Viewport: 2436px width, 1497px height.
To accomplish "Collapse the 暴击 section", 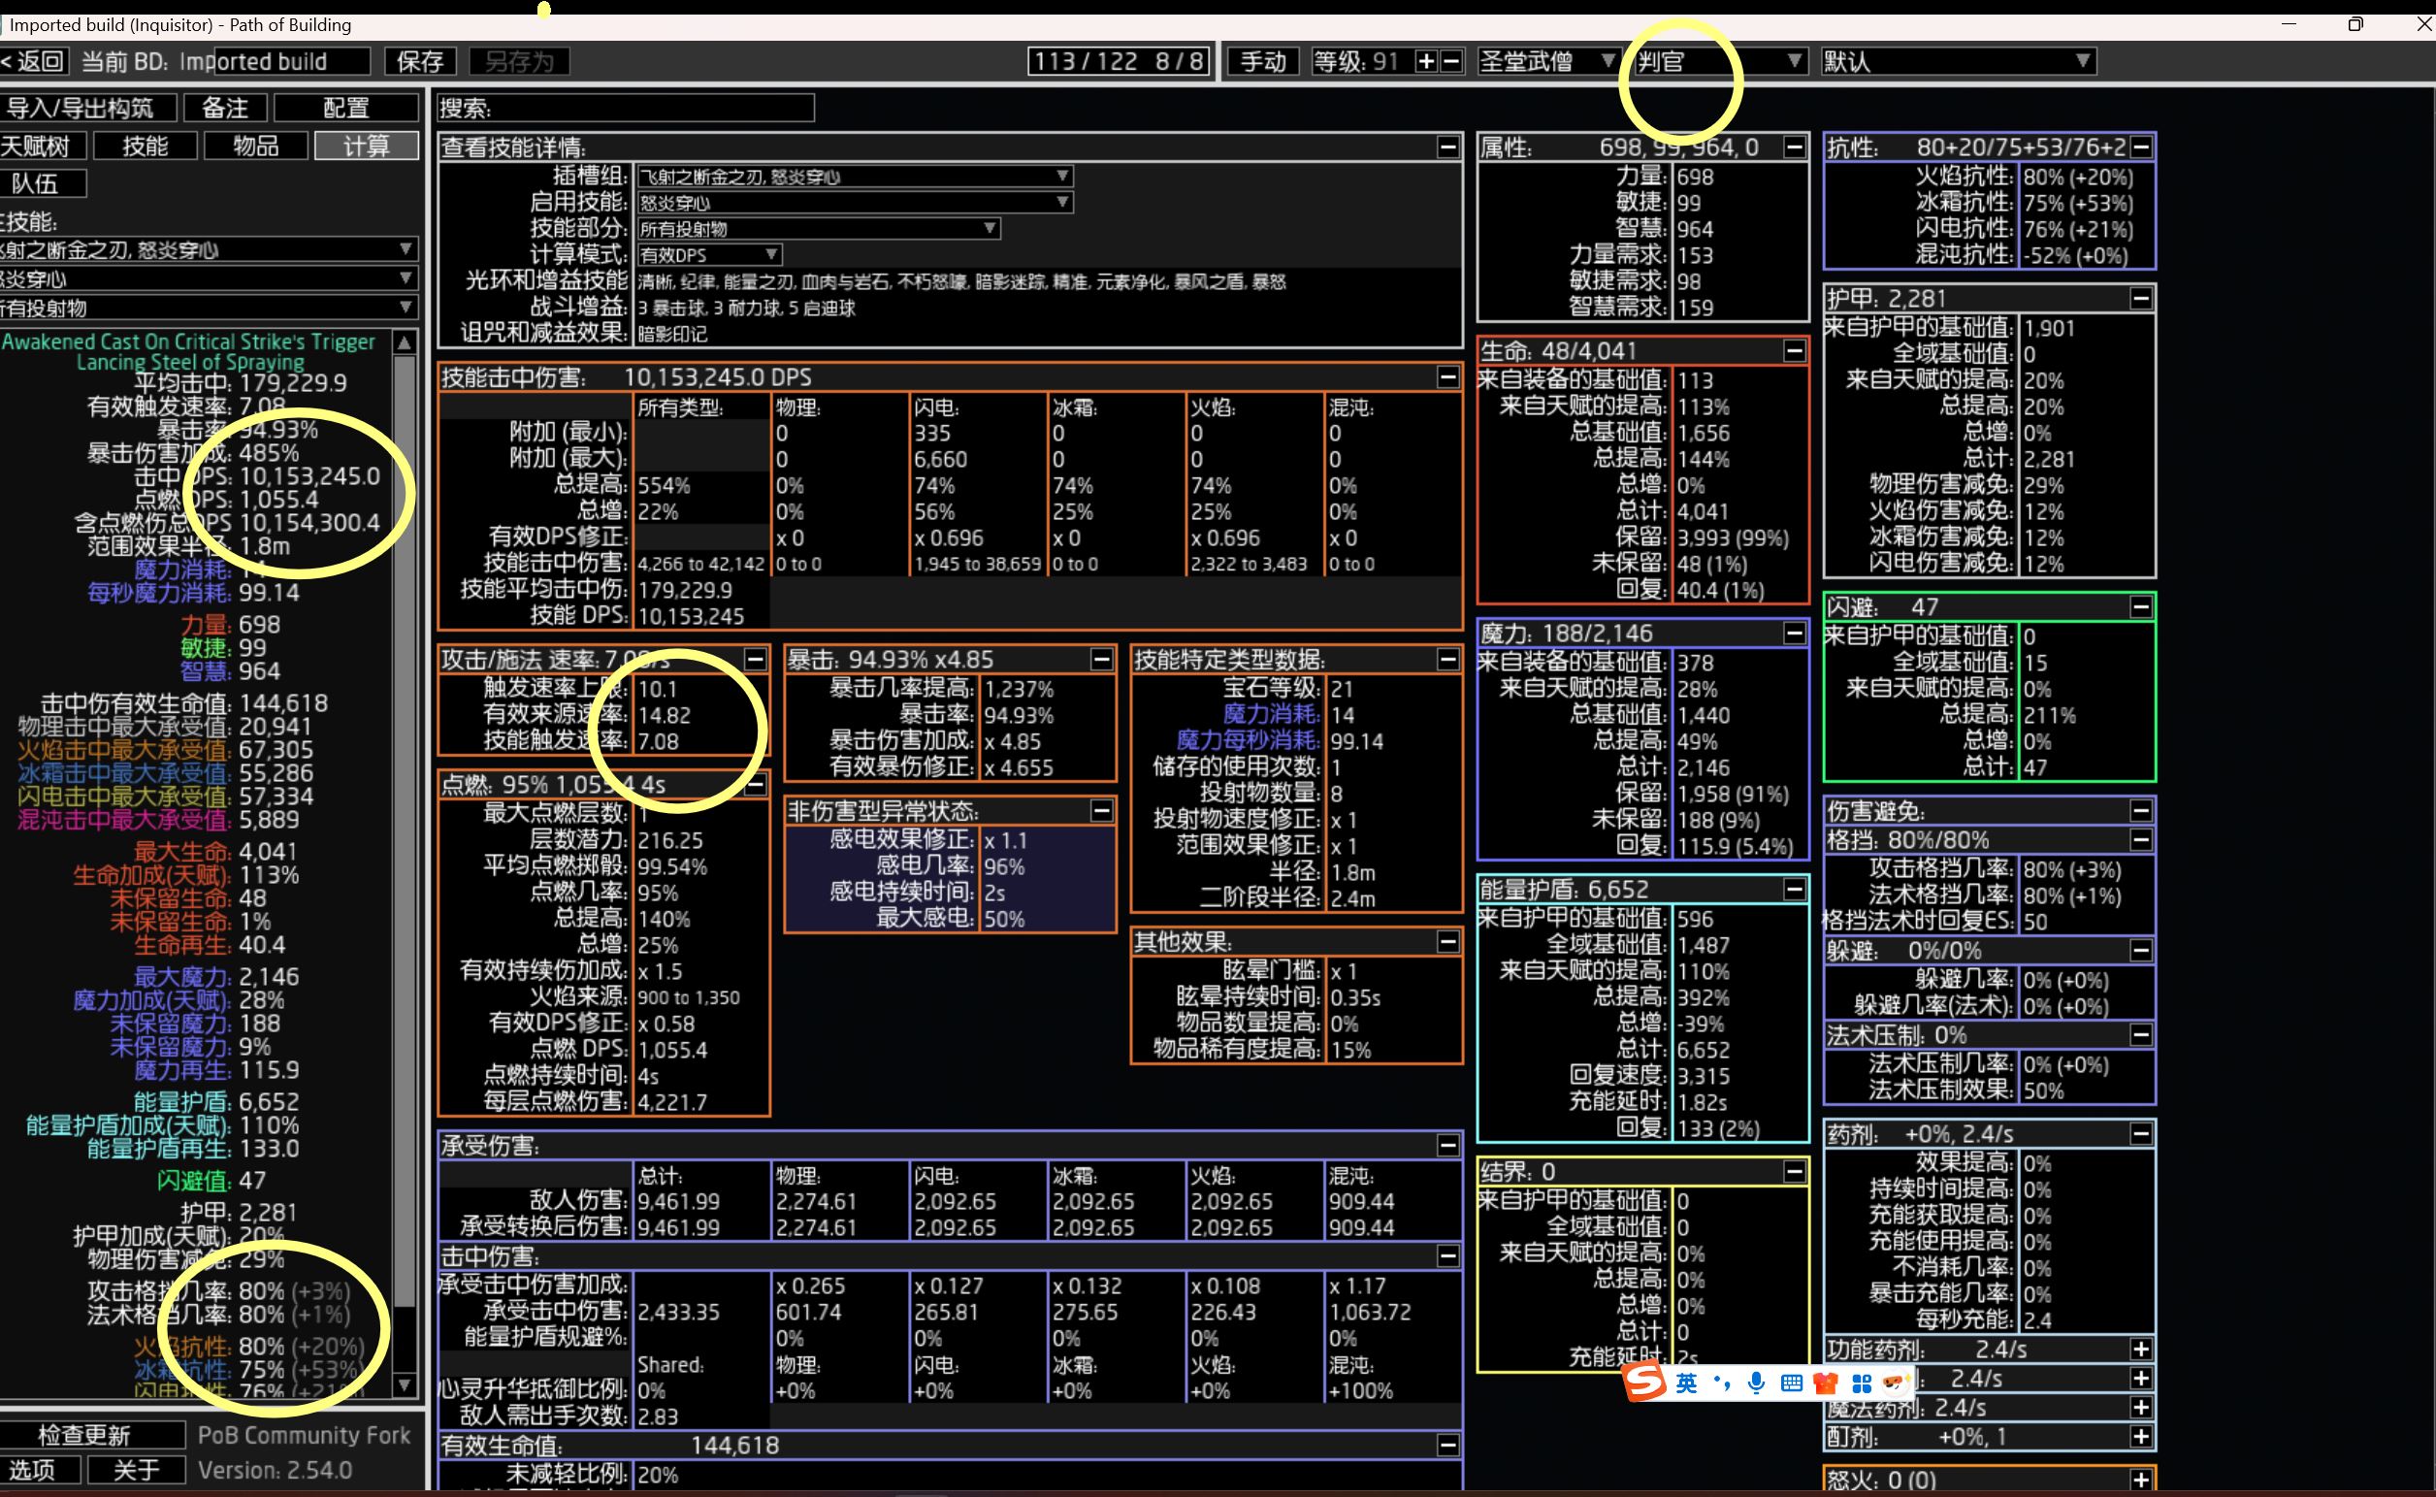I will tap(1101, 660).
